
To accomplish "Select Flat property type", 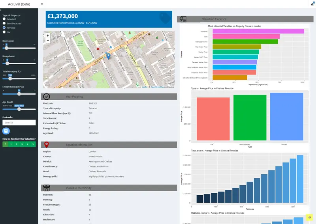I will pos(4,32).
